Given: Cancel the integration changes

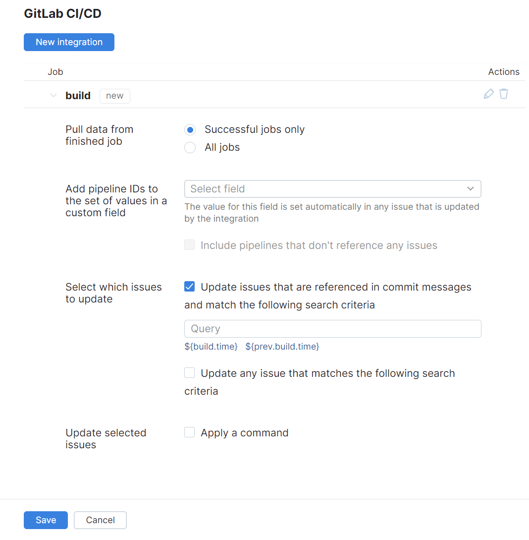Looking at the screenshot, I should coord(100,520).
